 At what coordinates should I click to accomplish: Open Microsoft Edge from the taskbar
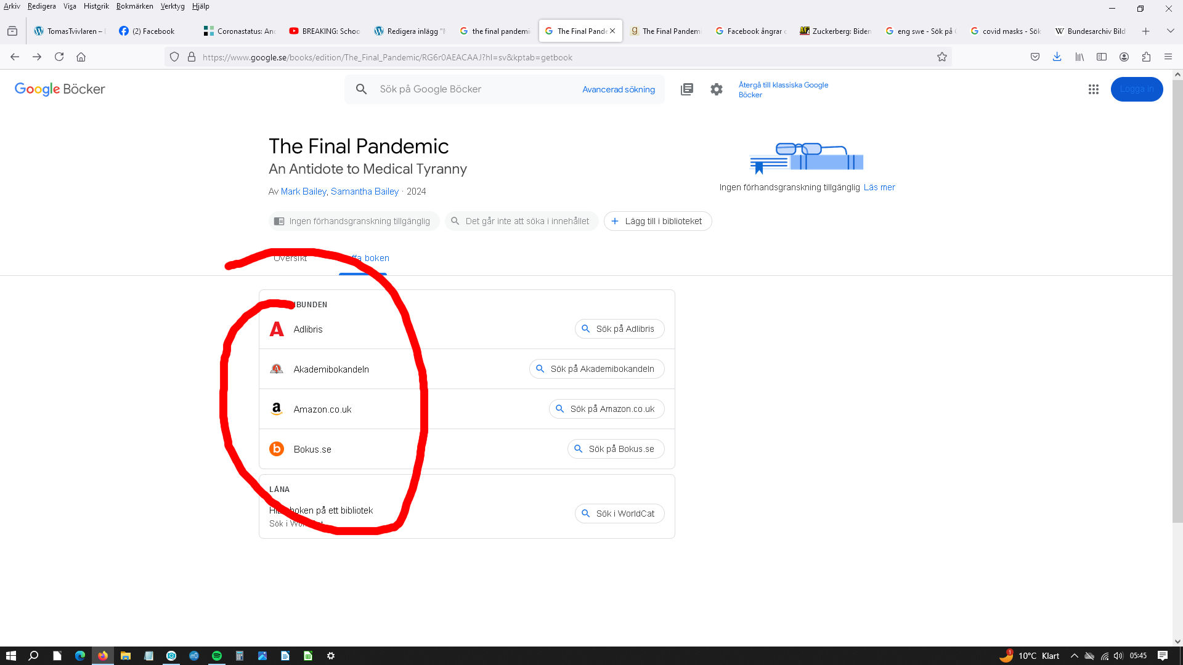point(80,656)
